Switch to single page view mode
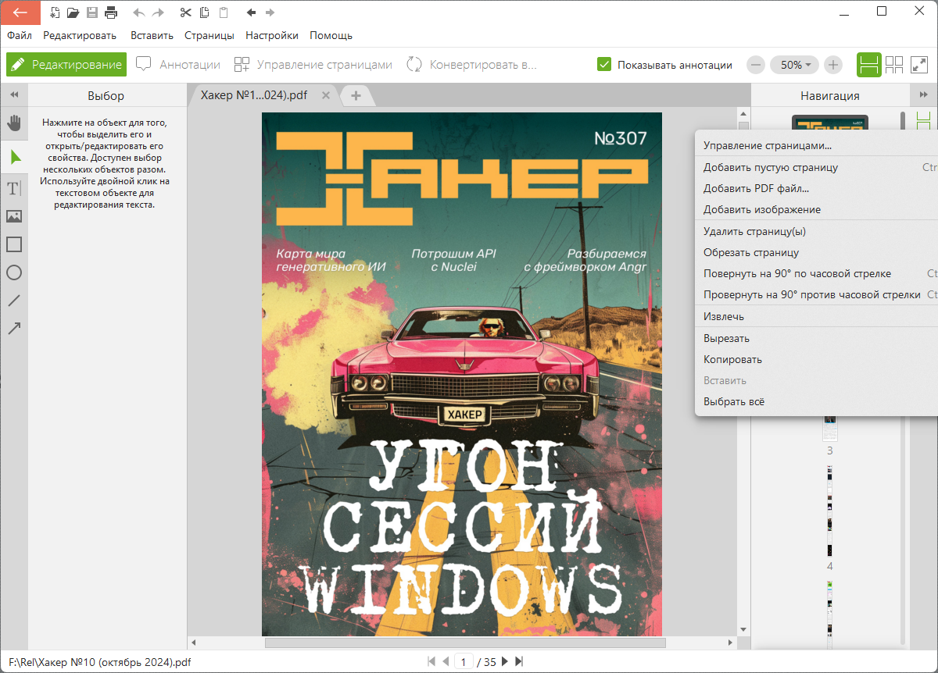Viewport: 938px width, 673px height. (868, 65)
